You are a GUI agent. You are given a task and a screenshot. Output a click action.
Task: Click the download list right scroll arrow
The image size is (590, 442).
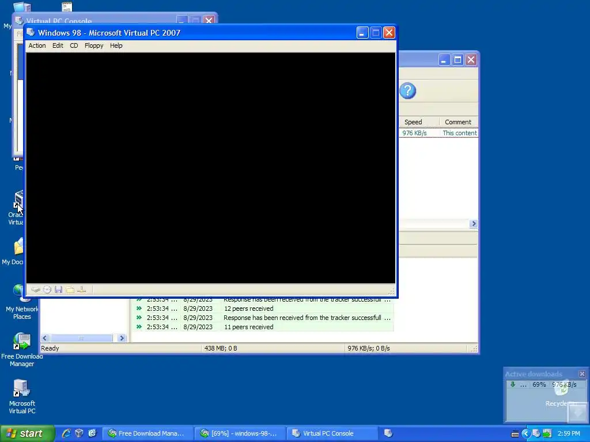coord(474,224)
